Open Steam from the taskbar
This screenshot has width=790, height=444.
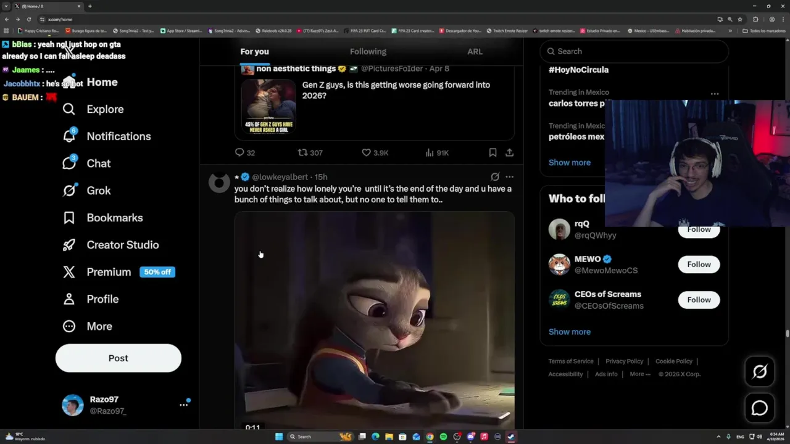coord(511,437)
